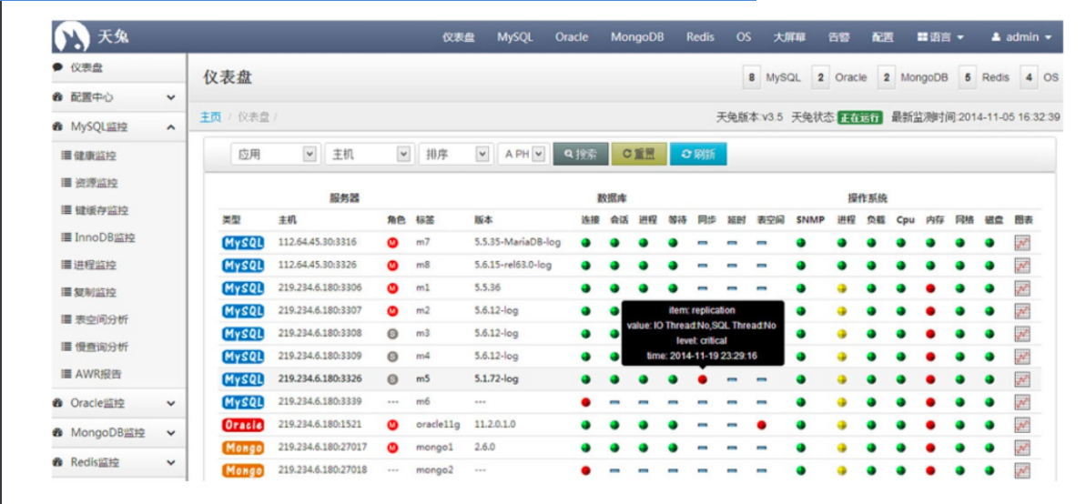
Task: Click red replication status dot for m5
Action: point(702,379)
